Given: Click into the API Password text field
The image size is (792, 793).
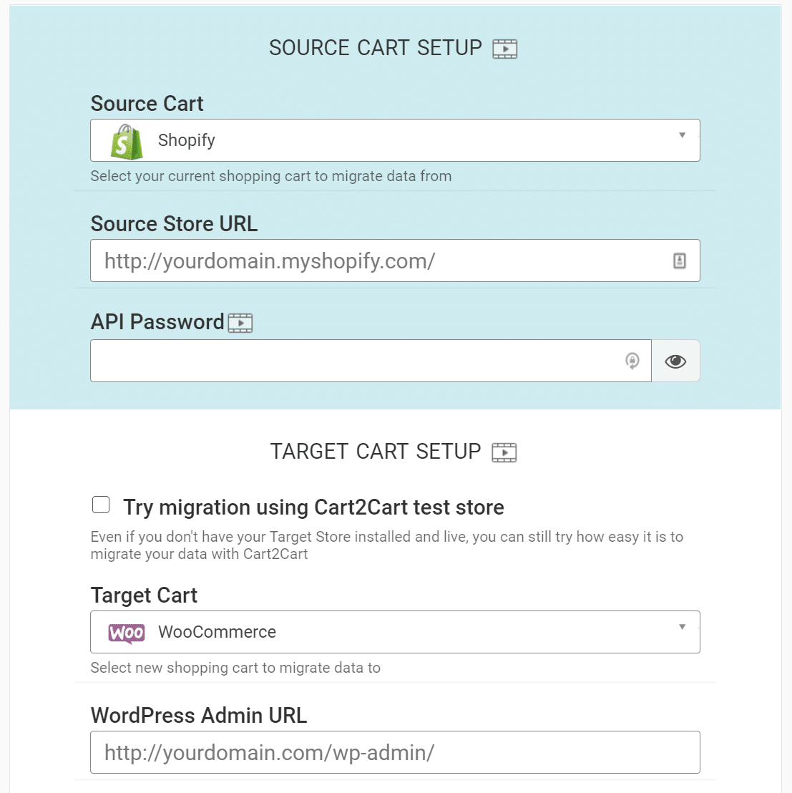Looking at the screenshot, I should coord(358,361).
